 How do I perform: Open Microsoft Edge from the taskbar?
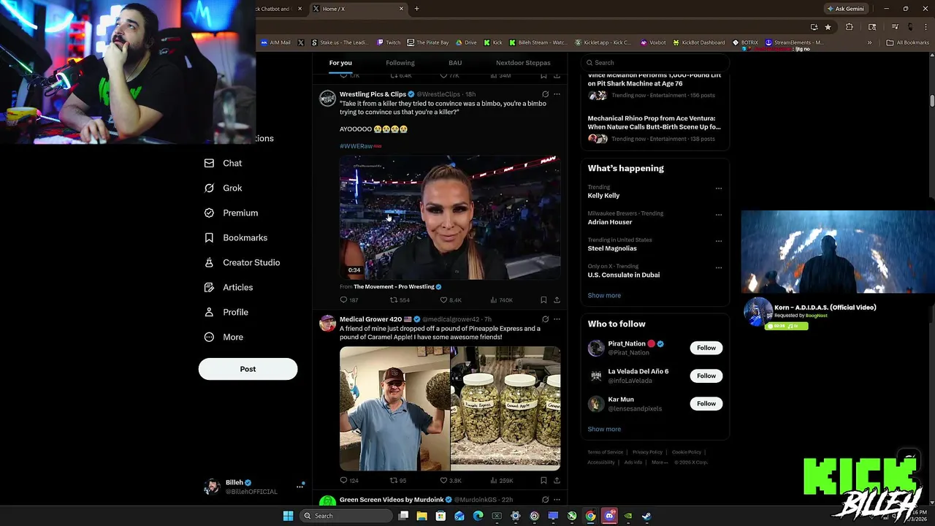pos(478,516)
